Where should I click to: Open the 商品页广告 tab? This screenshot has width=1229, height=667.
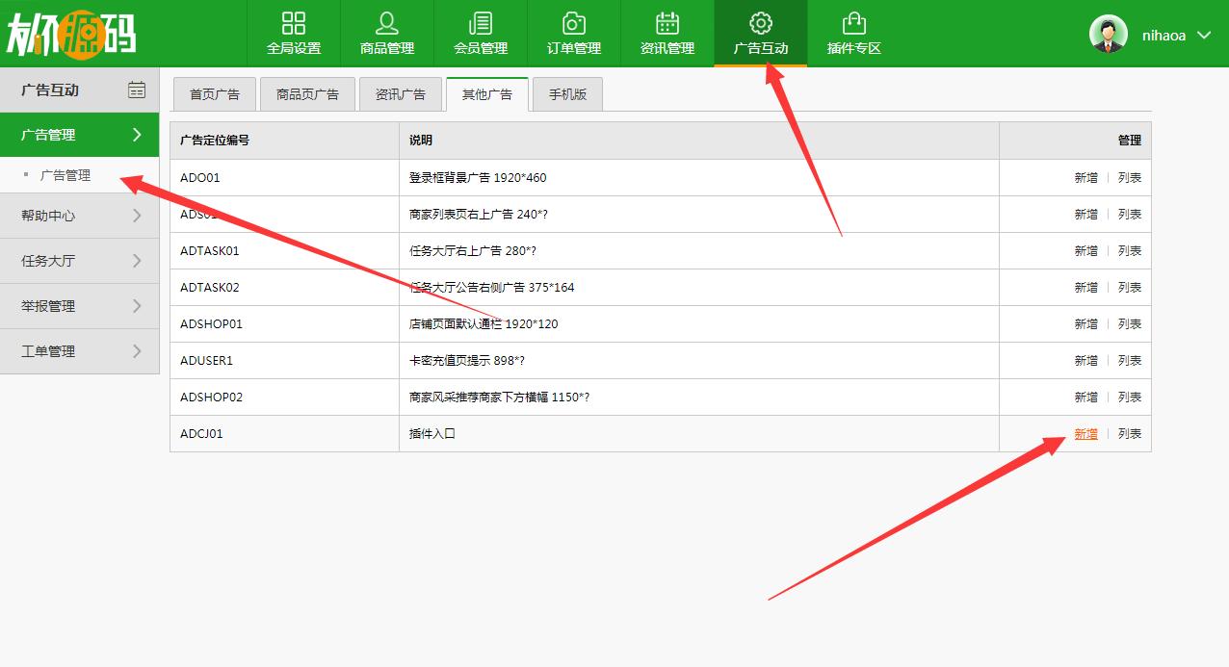(x=307, y=93)
